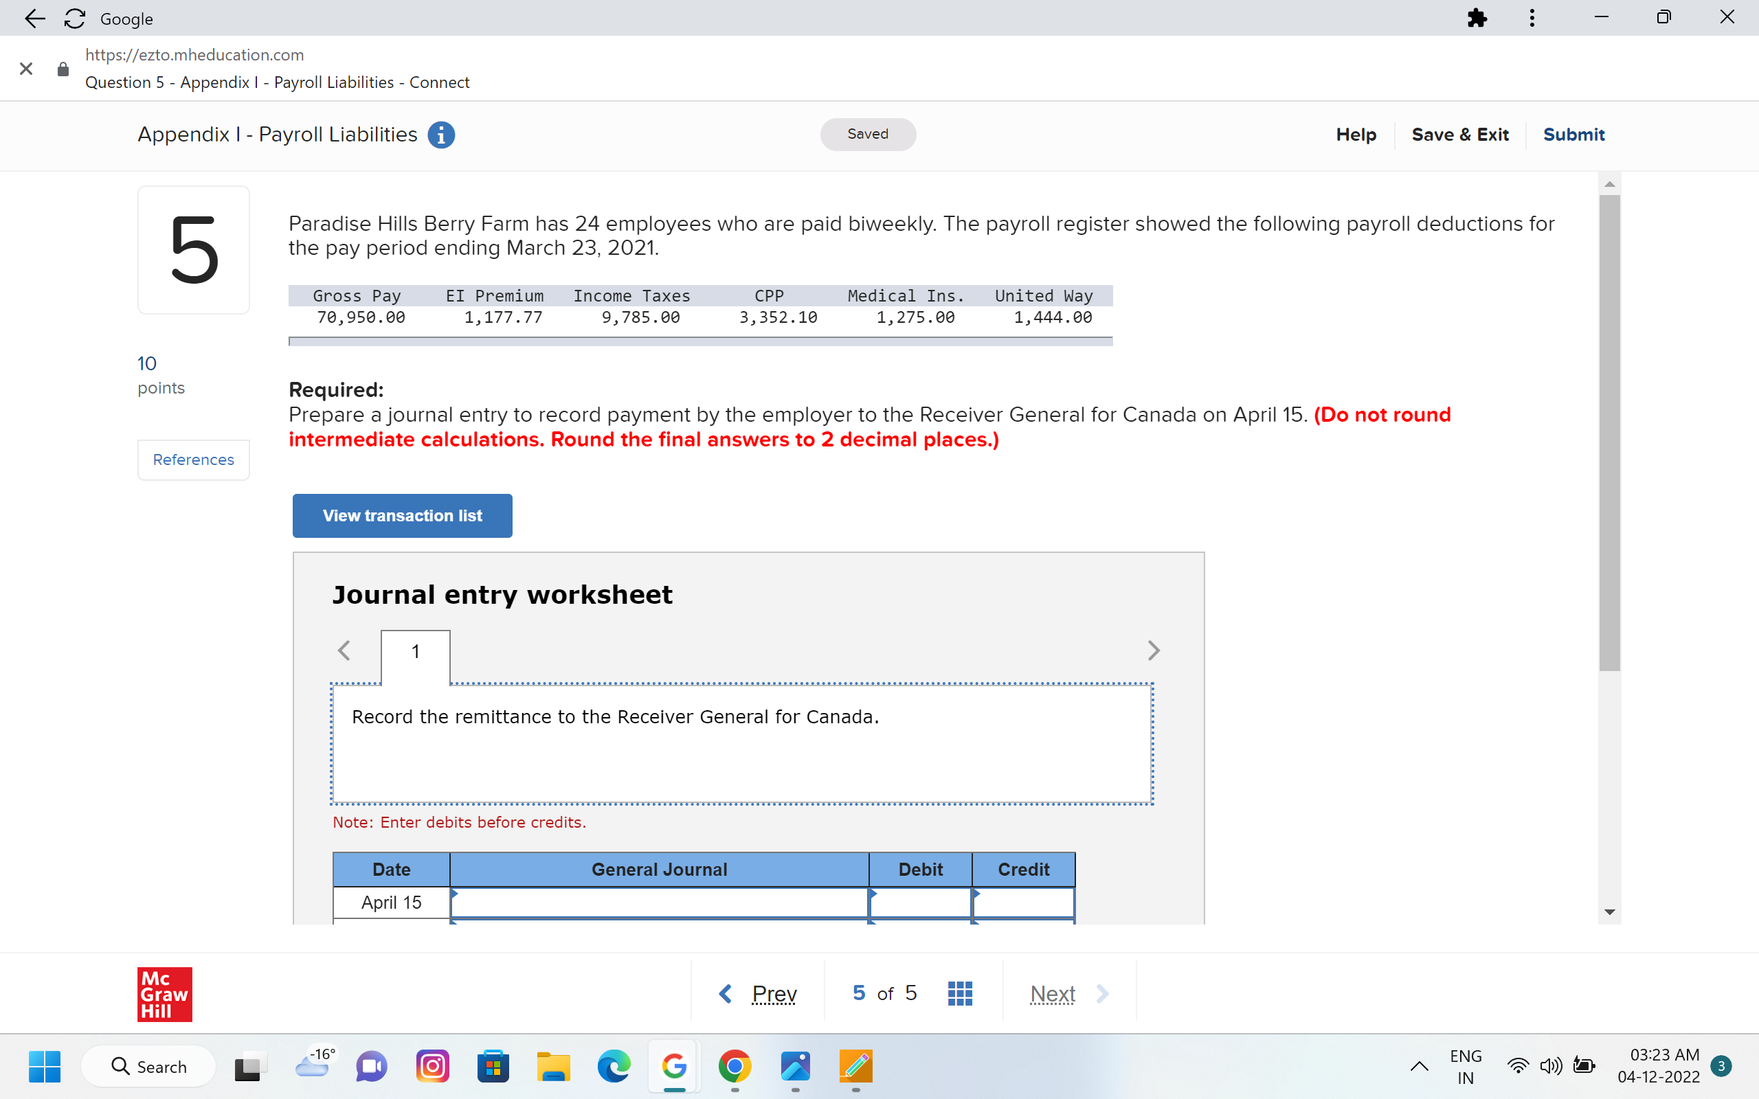
Task: Click the right chevron in Journal entry worksheet
Action: tap(1154, 650)
